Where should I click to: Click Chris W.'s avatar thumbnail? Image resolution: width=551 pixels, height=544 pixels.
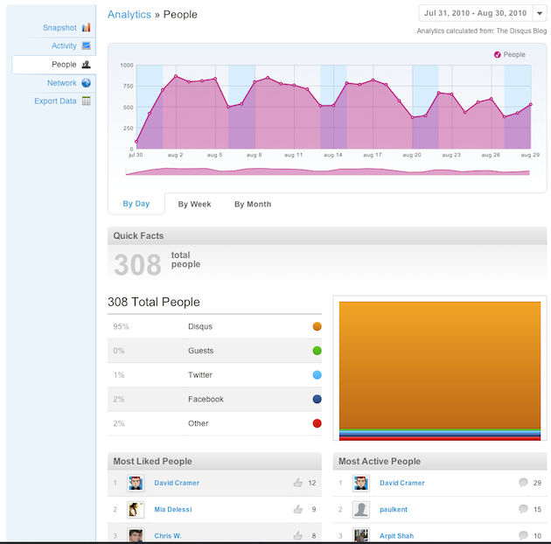pos(136,535)
